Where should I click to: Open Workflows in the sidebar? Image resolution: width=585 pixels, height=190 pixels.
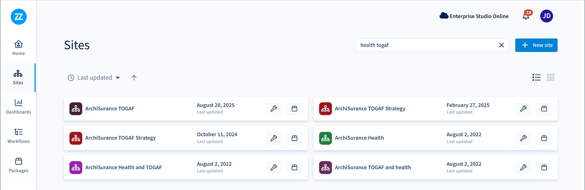[18, 135]
